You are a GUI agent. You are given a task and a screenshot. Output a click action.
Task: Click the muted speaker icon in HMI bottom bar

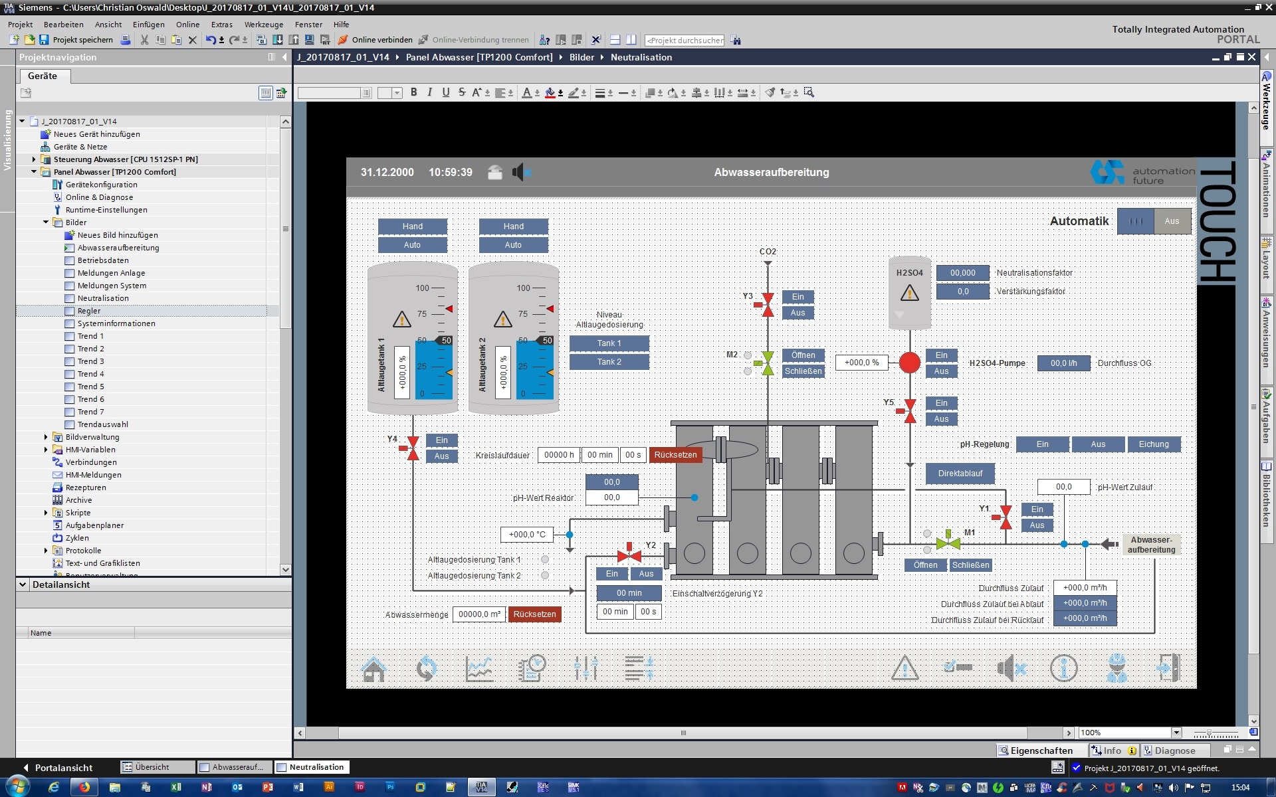pos(1011,668)
